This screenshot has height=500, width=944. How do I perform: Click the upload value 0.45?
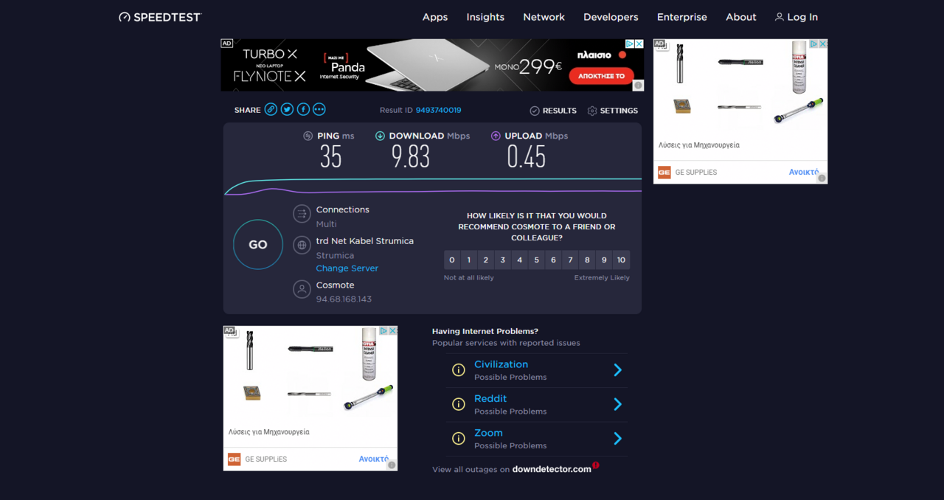pos(527,156)
